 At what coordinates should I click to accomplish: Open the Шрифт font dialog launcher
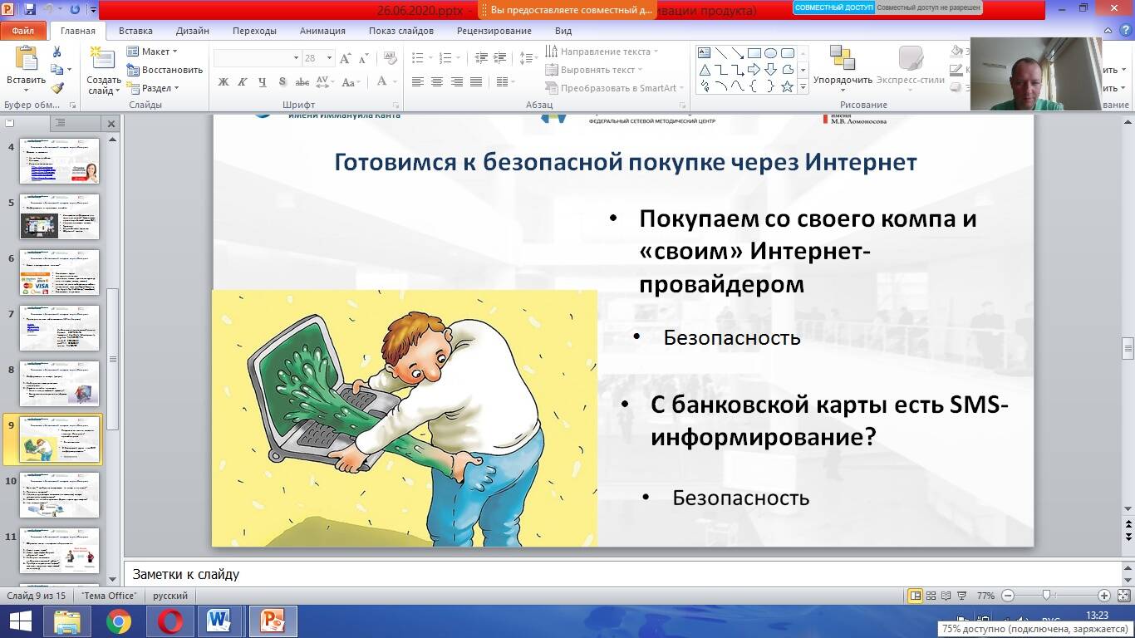coord(396,106)
